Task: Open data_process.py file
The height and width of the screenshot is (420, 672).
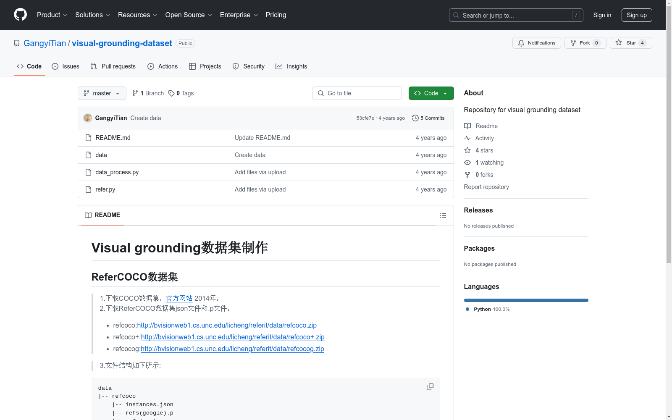Action: pyautogui.click(x=117, y=172)
